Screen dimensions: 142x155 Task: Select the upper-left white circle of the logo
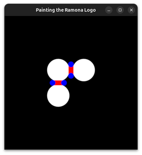[58, 70]
